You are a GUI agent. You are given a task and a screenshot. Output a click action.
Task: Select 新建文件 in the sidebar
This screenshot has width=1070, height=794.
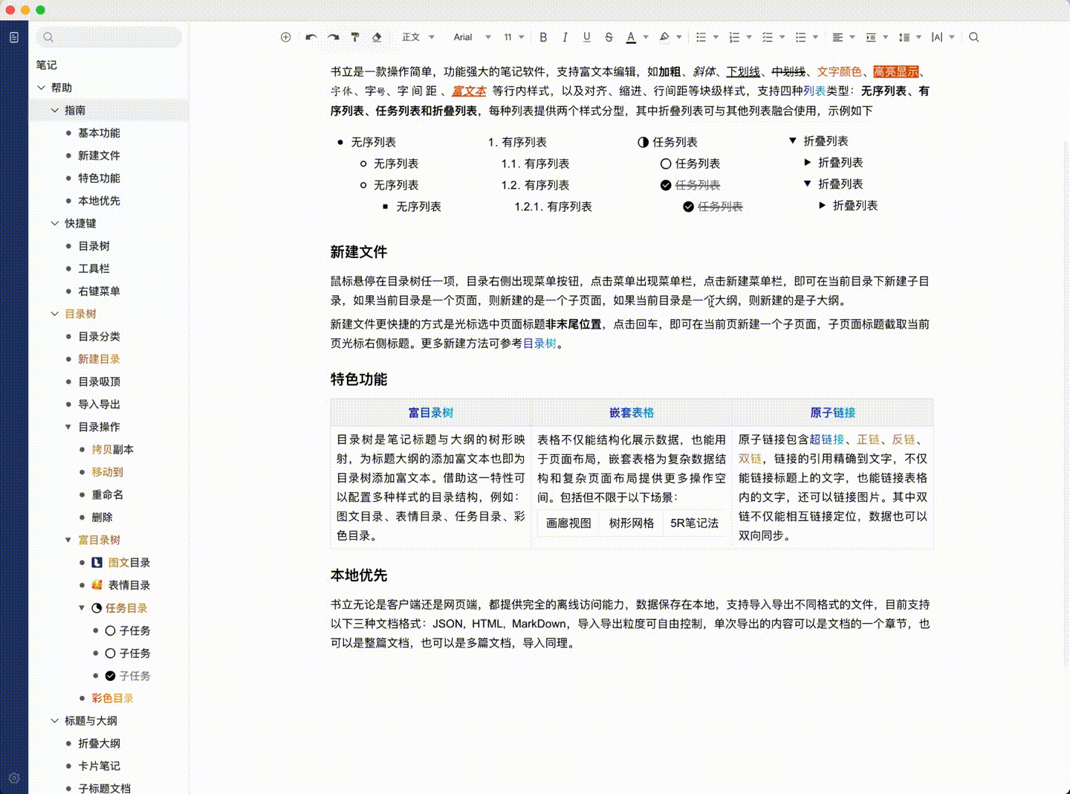point(99,155)
